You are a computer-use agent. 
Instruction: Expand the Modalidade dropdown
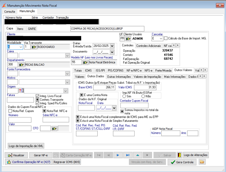(21, 47)
